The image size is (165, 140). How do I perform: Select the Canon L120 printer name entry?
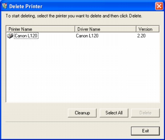[x=26, y=36]
